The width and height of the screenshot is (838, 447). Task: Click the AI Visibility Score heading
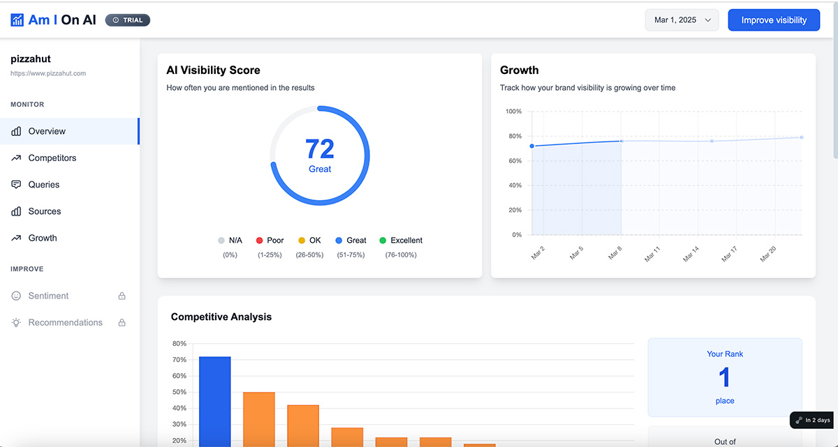tap(213, 70)
